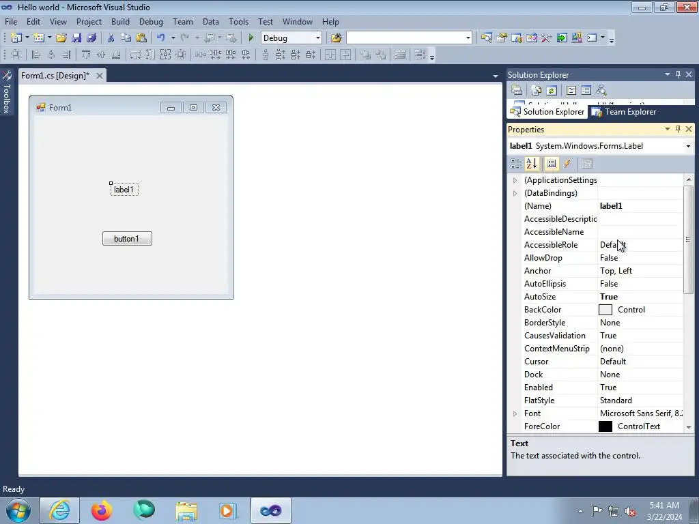Open the Find combo box dropdown
This screenshot has height=524, width=699.
(468, 38)
